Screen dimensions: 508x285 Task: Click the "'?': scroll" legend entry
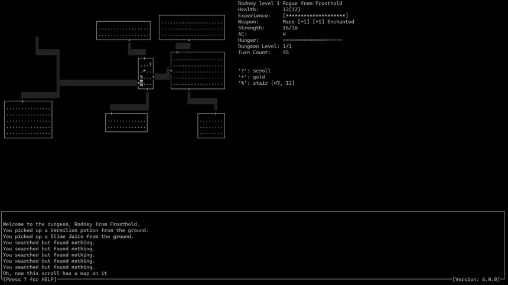pos(255,71)
